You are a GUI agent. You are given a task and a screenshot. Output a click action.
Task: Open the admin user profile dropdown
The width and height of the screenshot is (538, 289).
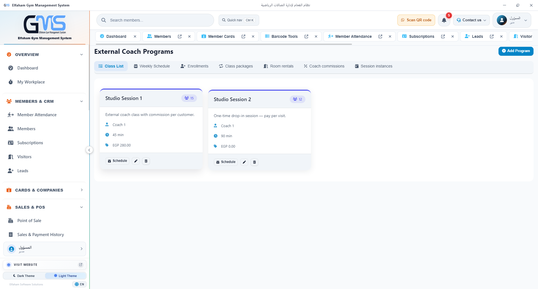tap(512, 20)
